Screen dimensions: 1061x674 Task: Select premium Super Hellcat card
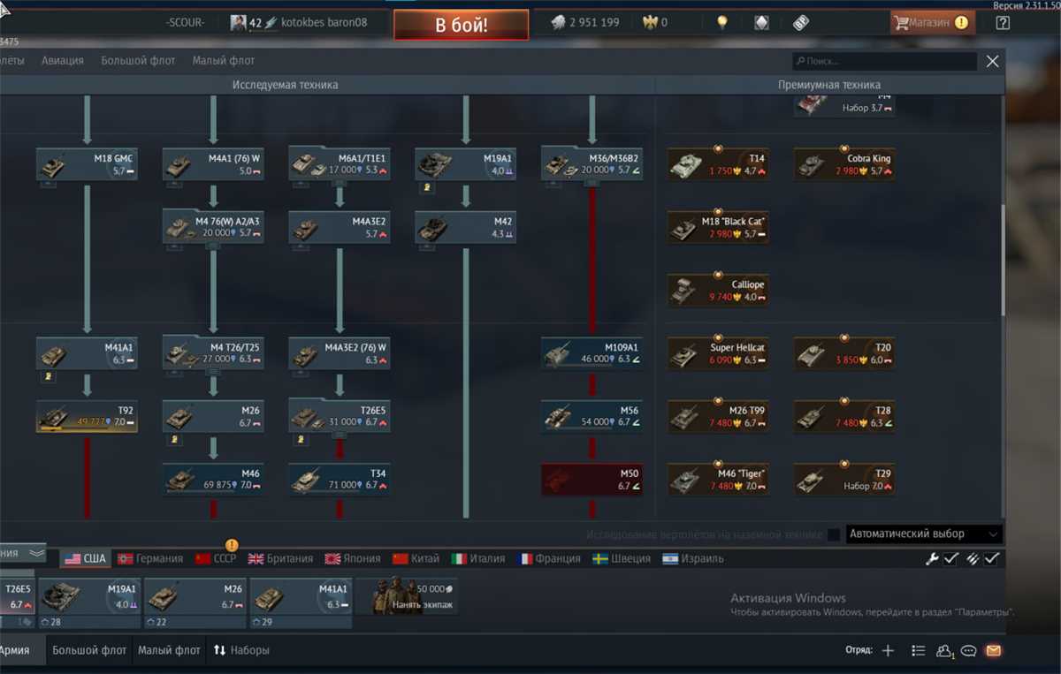point(718,353)
